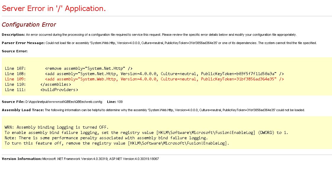Viewport: 332px width, 170px height.
Task: Click the 'Configuration Error' subheading
Action: pos(29,25)
